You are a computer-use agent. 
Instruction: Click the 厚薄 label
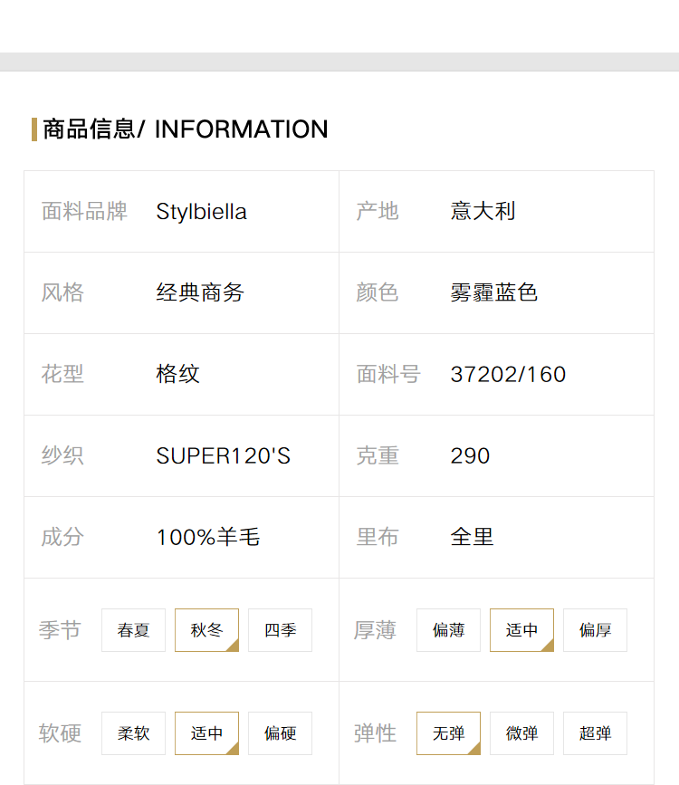point(375,630)
